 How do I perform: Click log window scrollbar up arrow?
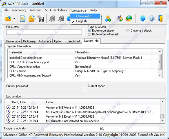pyautogui.click(x=162, y=101)
